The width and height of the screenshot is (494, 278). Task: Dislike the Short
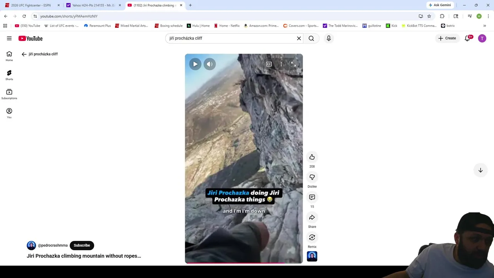312,177
